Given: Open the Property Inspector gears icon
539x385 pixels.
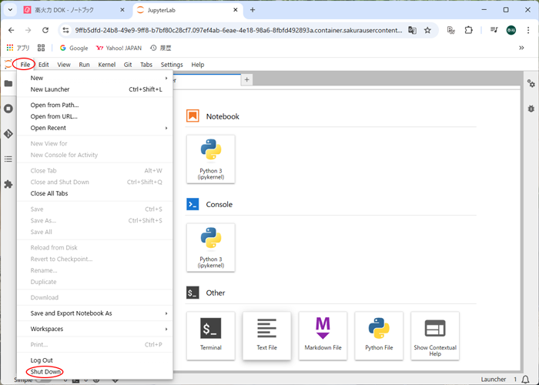Looking at the screenshot, I should [x=531, y=83].
